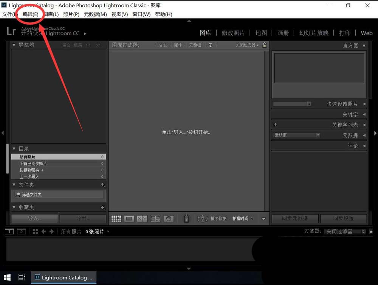The image size is (378, 285).
Task: Open the 元数据(M) menu
Action: pos(95,14)
